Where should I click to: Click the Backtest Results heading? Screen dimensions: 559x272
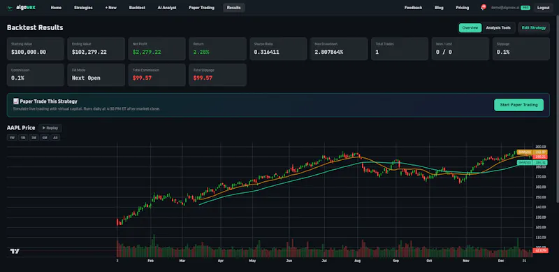(x=35, y=28)
